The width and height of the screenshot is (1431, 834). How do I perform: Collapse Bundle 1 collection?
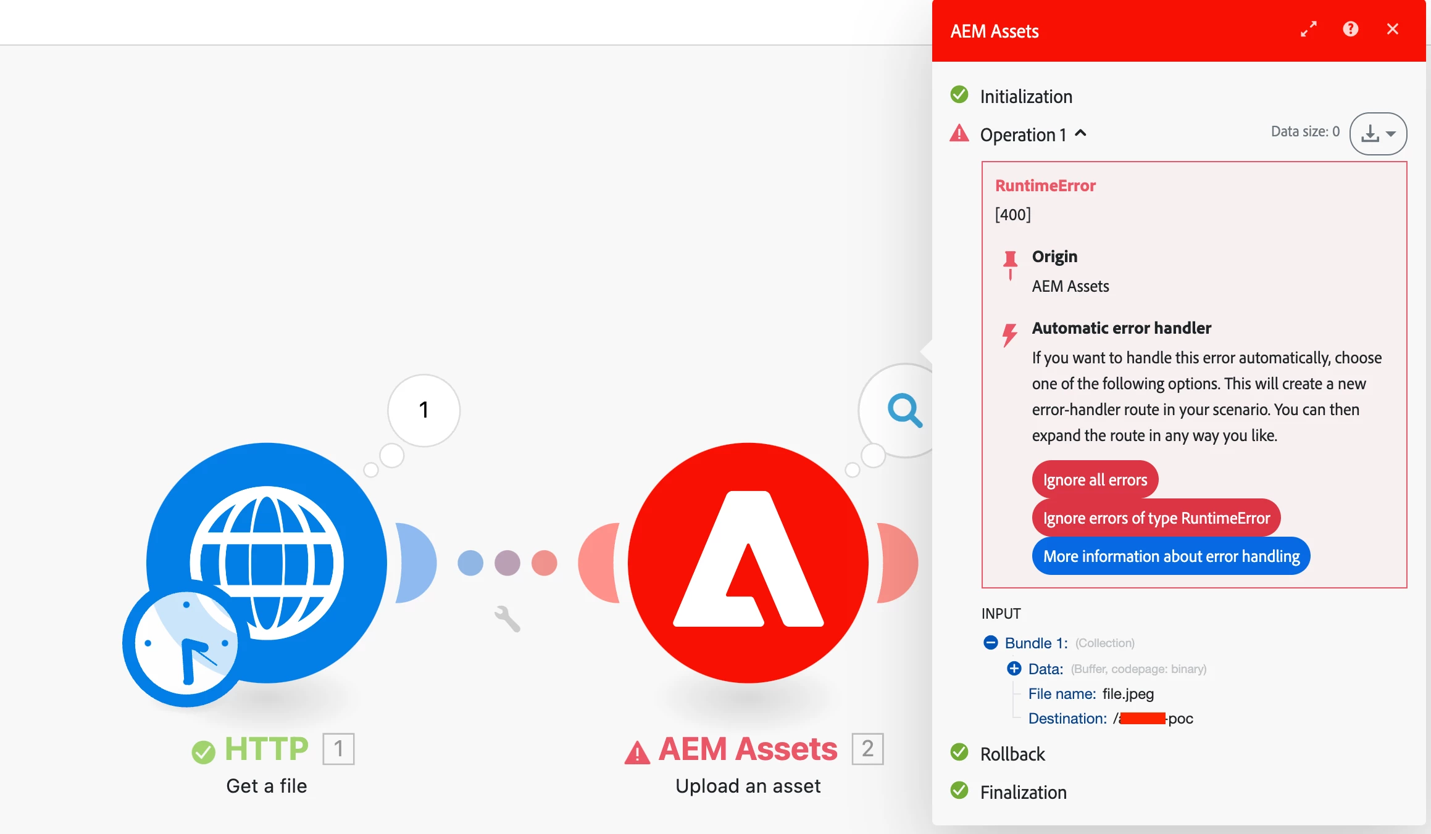[990, 643]
